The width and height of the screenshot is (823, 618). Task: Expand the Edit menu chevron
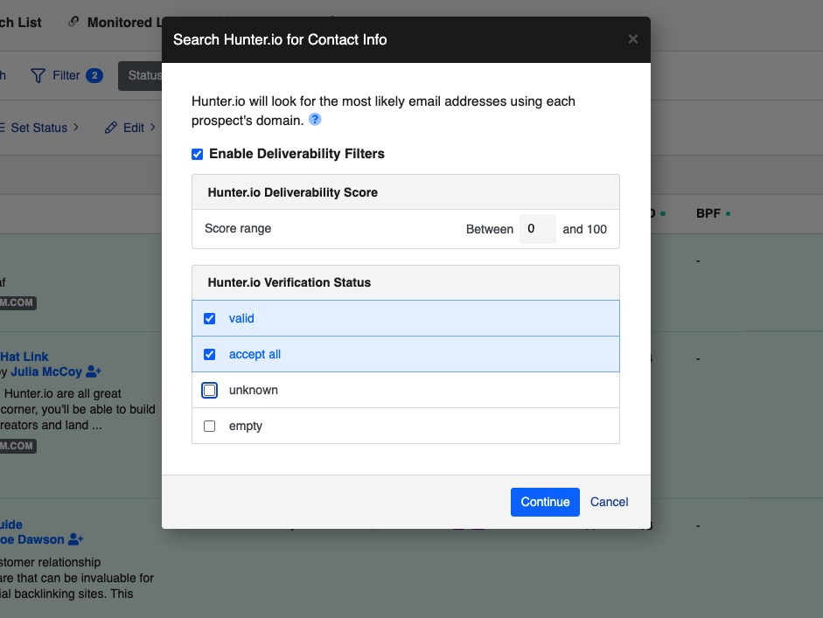click(152, 128)
